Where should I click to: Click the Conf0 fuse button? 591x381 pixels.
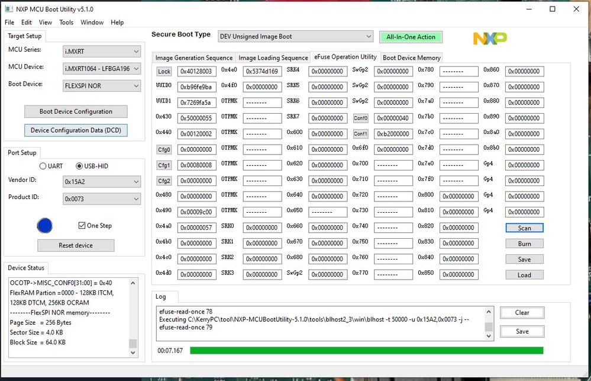pyautogui.click(x=361, y=118)
